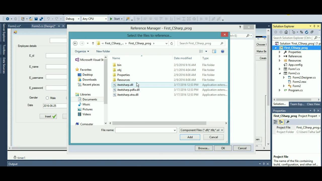Screen dimensions: 322x181
Task: Save the current file with Save icon
Action: coord(36,19)
